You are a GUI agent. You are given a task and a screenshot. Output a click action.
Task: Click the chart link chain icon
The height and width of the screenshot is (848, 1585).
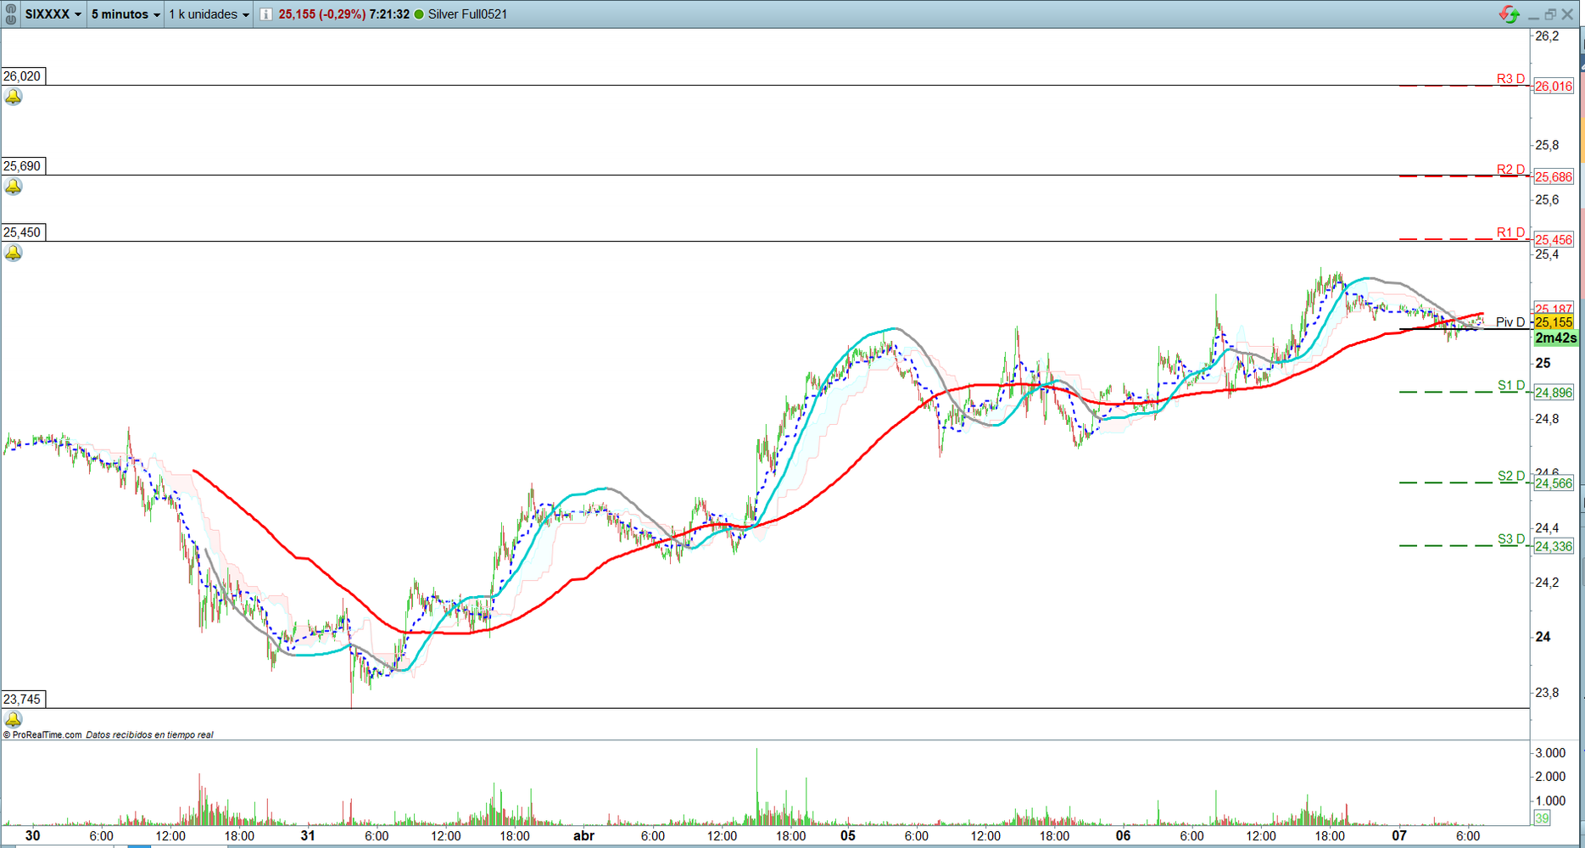click(x=10, y=14)
